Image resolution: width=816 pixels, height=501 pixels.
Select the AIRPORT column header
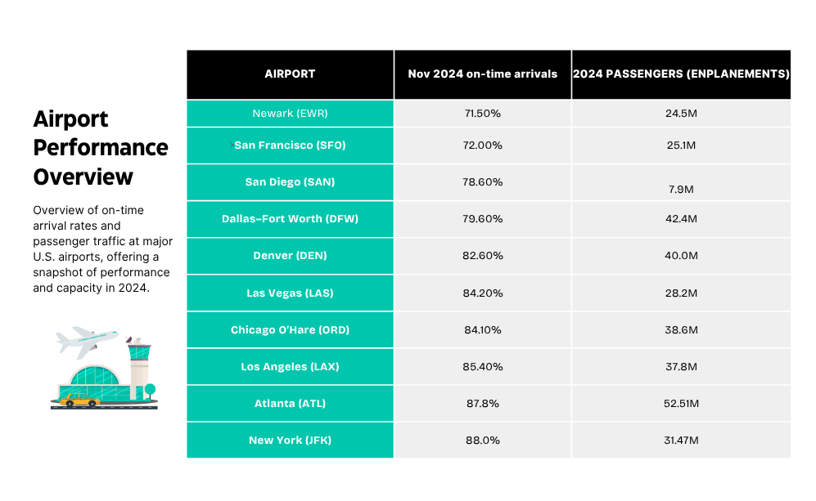(x=290, y=74)
